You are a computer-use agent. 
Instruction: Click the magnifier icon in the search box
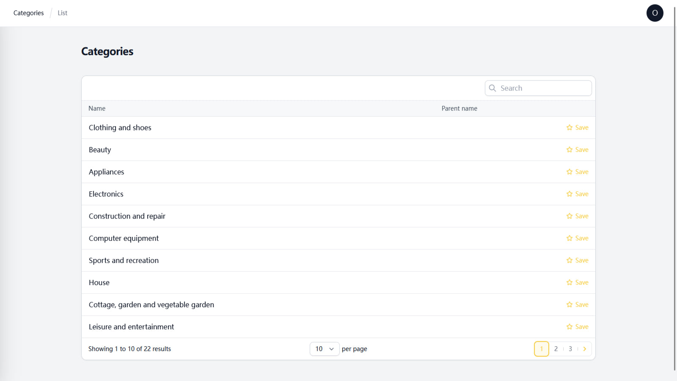(x=493, y=88)
